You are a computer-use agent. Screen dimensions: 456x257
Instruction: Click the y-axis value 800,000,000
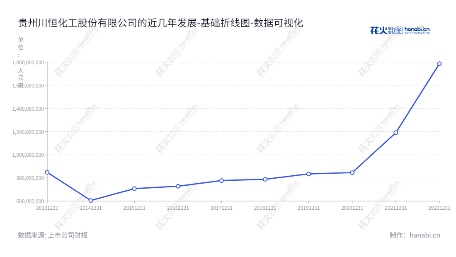(x=30, y=178)
